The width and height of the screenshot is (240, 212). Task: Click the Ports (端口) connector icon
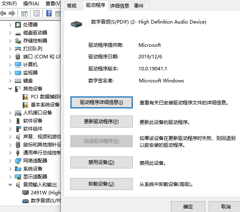point(18,57)
